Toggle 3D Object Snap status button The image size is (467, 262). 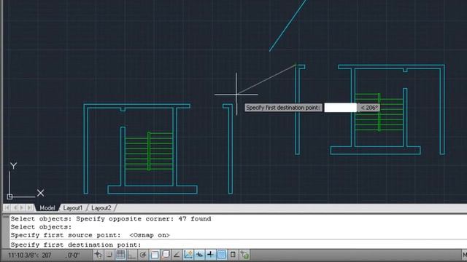166,255
